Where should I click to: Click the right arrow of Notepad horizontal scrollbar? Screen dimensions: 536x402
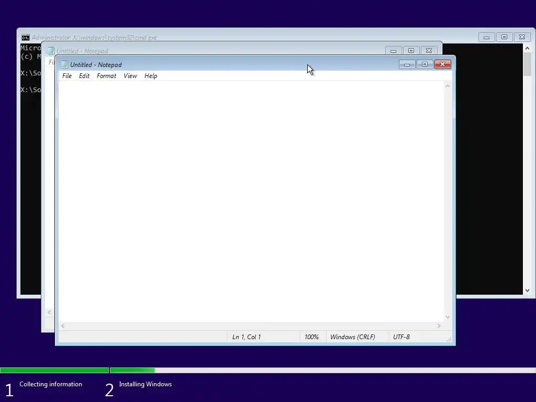coord(439,326)
